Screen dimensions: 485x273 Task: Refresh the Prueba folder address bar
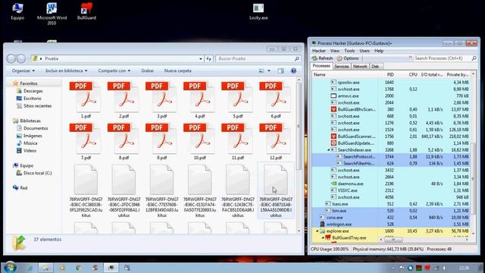coord(209,58)
